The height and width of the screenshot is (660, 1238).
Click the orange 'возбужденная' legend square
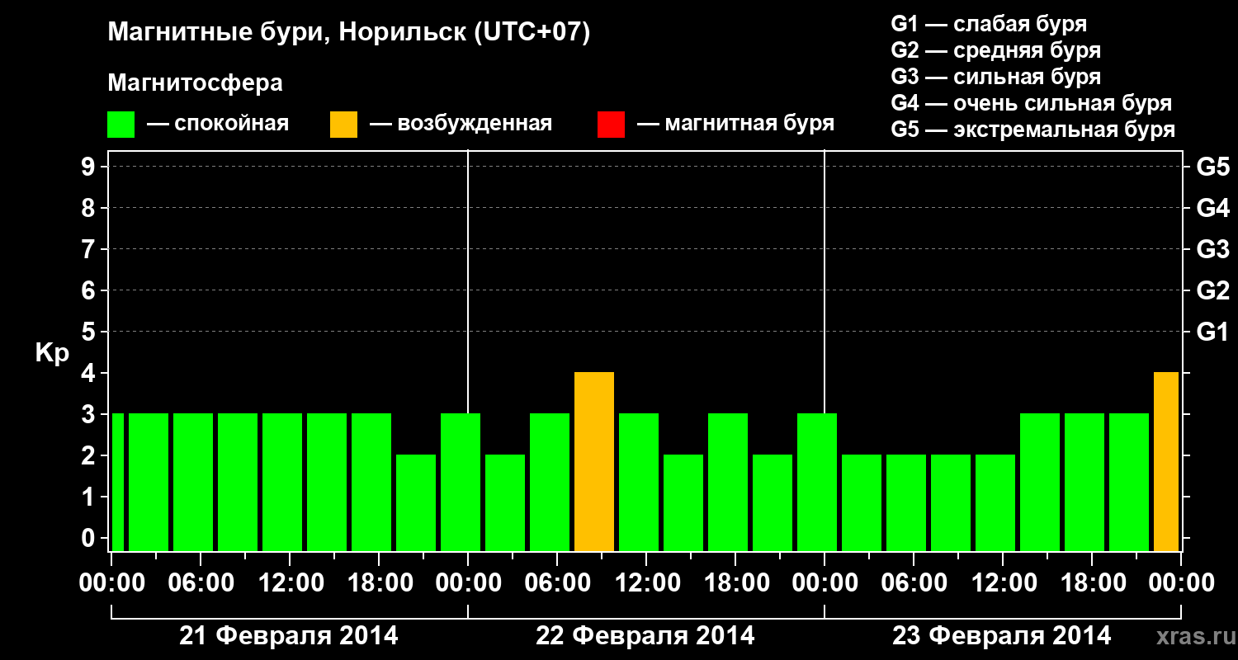[x=343, y=125]
